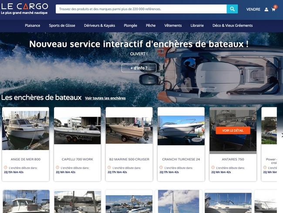Go to the Librairie section

197,26
